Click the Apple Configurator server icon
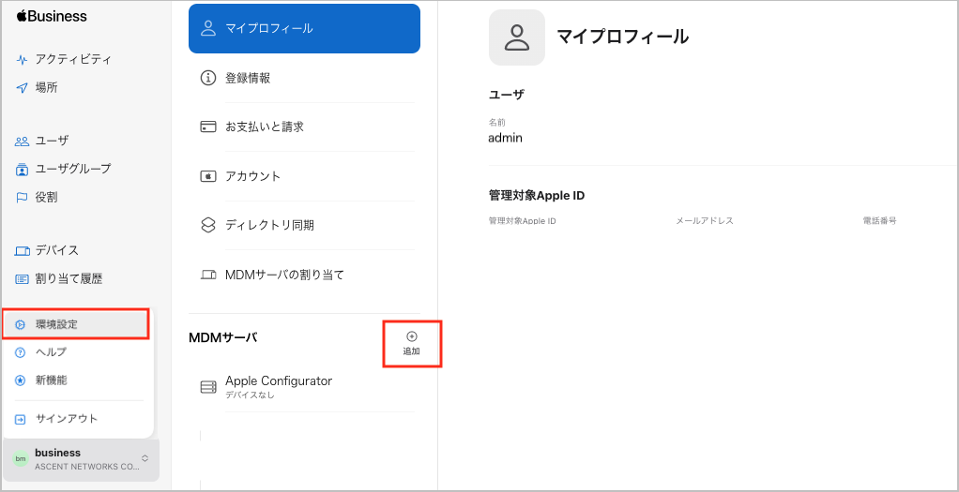 [208, 387]
